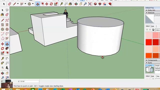This screenshot has width=160, height=90.
Task: Click the materials Forward arrow button
Action: coord(150,29)
